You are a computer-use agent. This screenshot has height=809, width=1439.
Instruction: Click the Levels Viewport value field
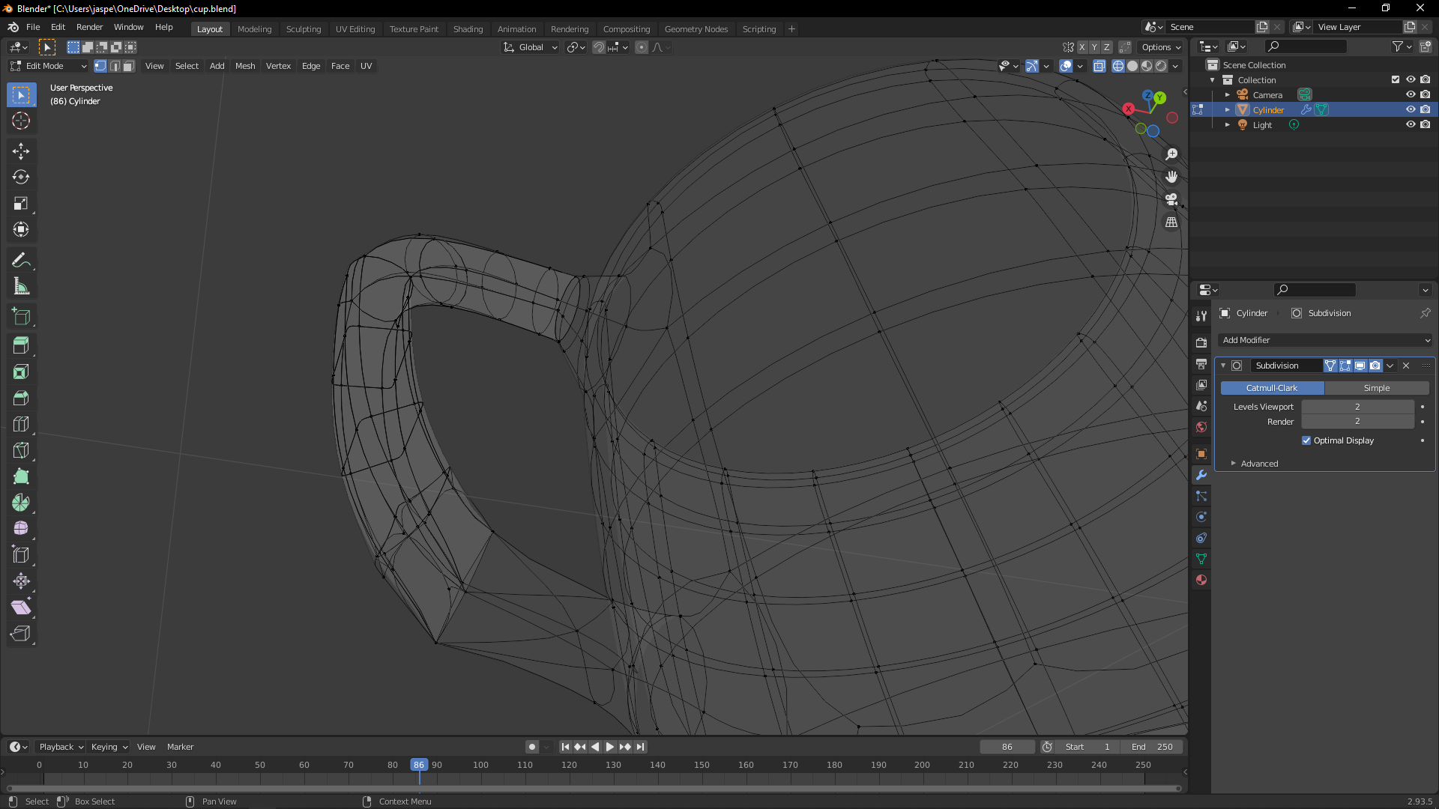[1357, 407]
